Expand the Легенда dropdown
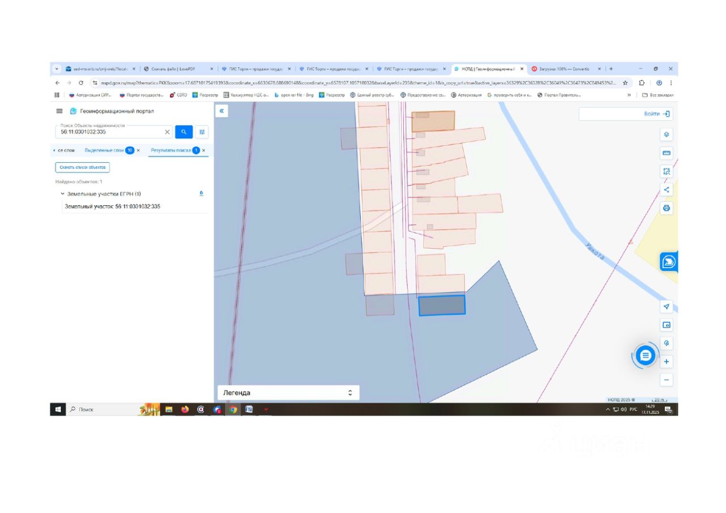 click(x=289, y=393)
